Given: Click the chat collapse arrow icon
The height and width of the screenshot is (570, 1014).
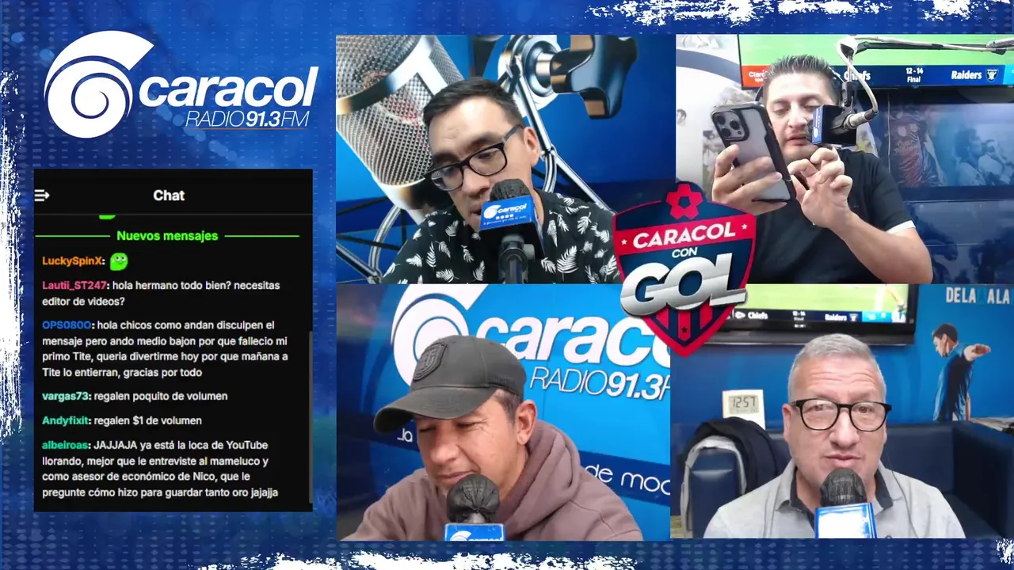Looking at the screenshot, I should point(42,196).
